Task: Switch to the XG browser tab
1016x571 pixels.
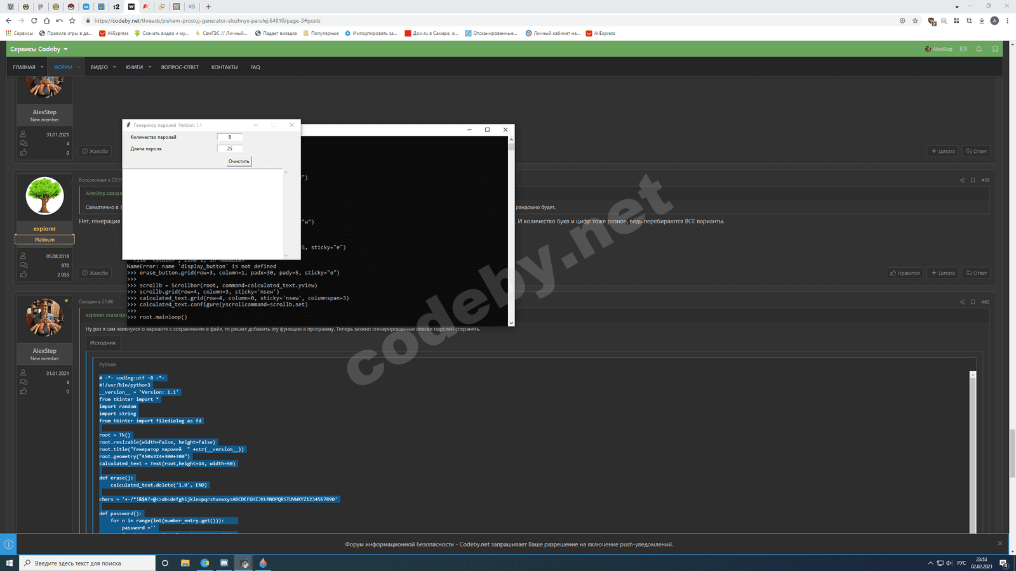Action: tap(192, 7)
